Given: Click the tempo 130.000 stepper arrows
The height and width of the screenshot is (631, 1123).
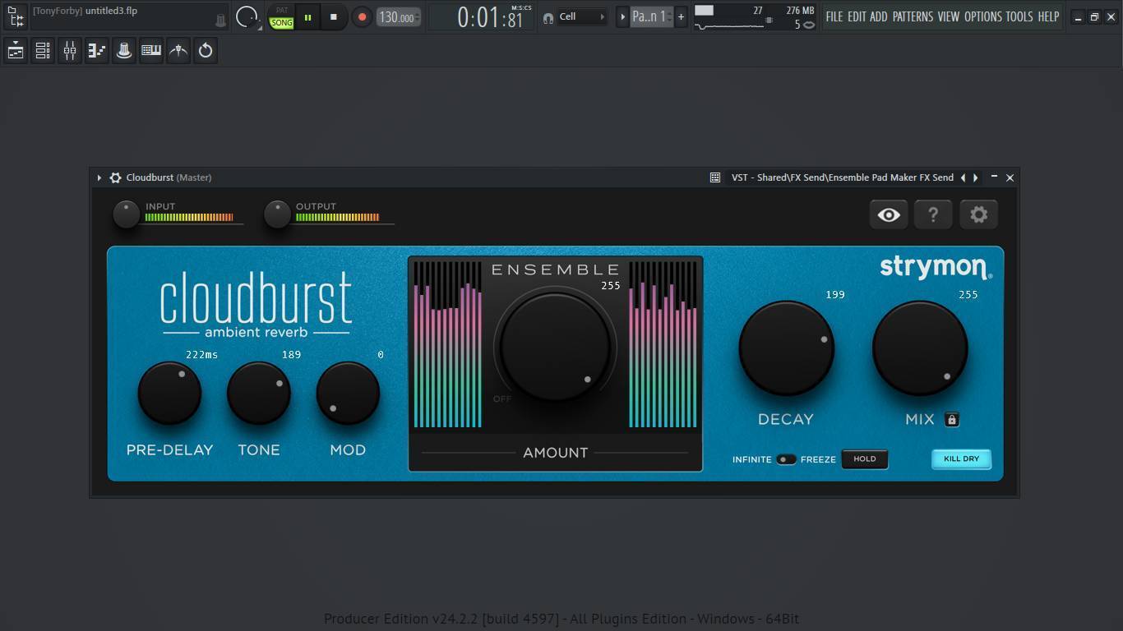Looking at the screenshot, I should (x=418, y=17).
